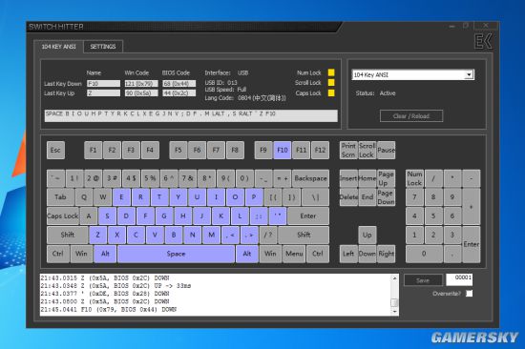Click the highlighted F10 key tile
This screenshot has width=525, height=349.
283,150
